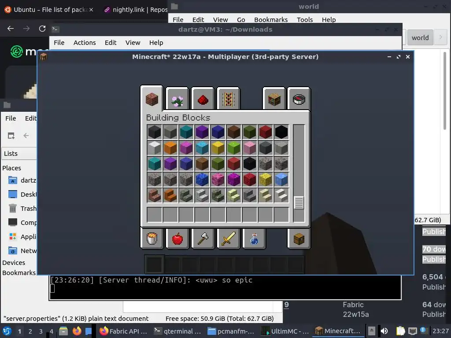Open the Transportation tab with rail icon
The width and height of the screenshot is (451, 338).
click(229, 99)
